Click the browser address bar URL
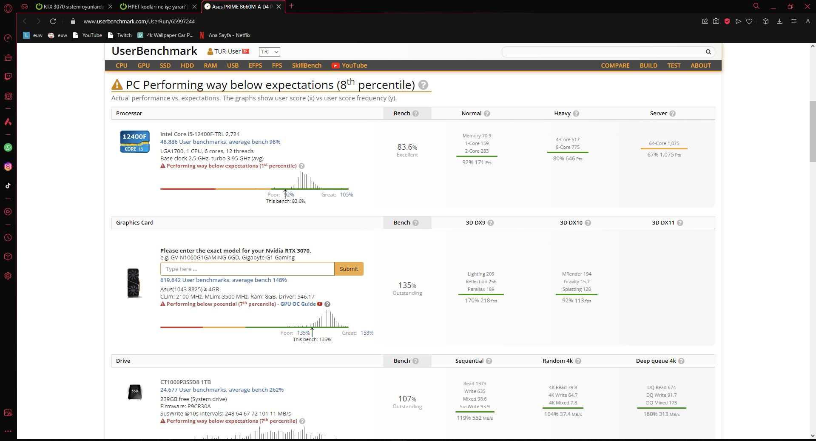 point(139,21)
